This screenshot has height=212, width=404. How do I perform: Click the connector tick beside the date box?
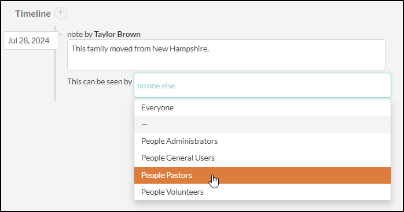[x=61, y=34]
